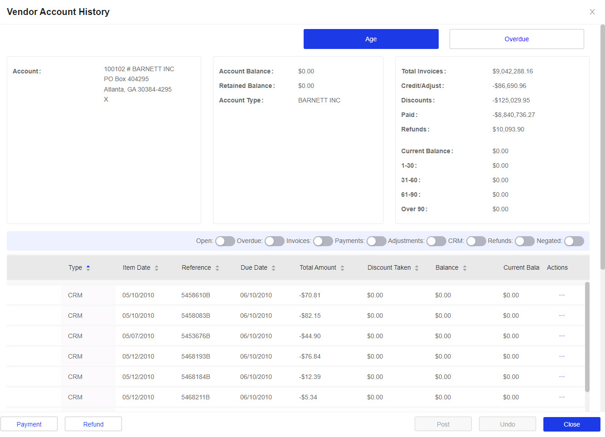This screenshot has width=605, height=437.
Task: Click the transaction table vertical scrollbar
Action: tap(587, 336)
